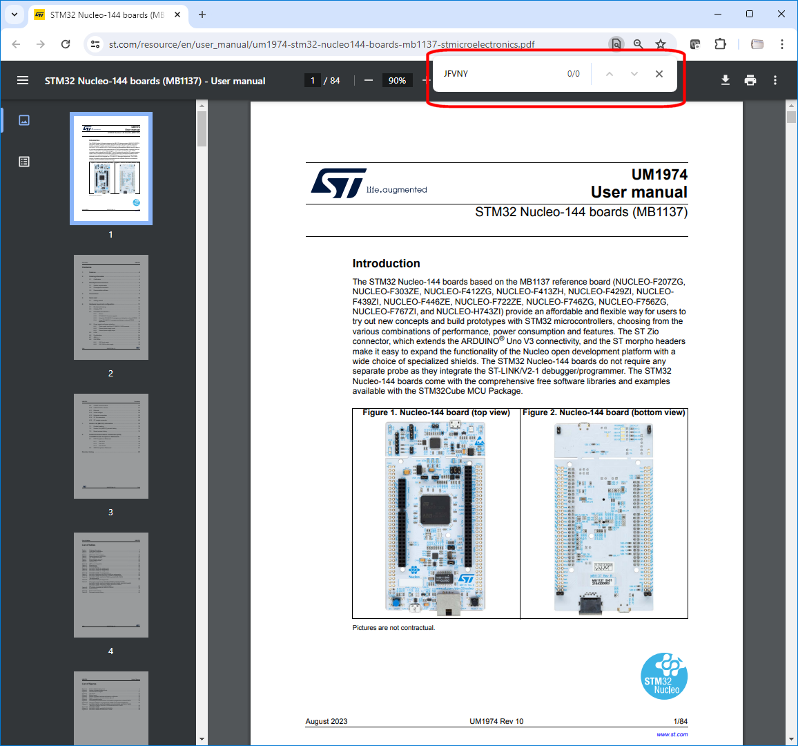Close the JFVNY find bar
The width and height of the screenshot is (798, 746).
point(659,73)
